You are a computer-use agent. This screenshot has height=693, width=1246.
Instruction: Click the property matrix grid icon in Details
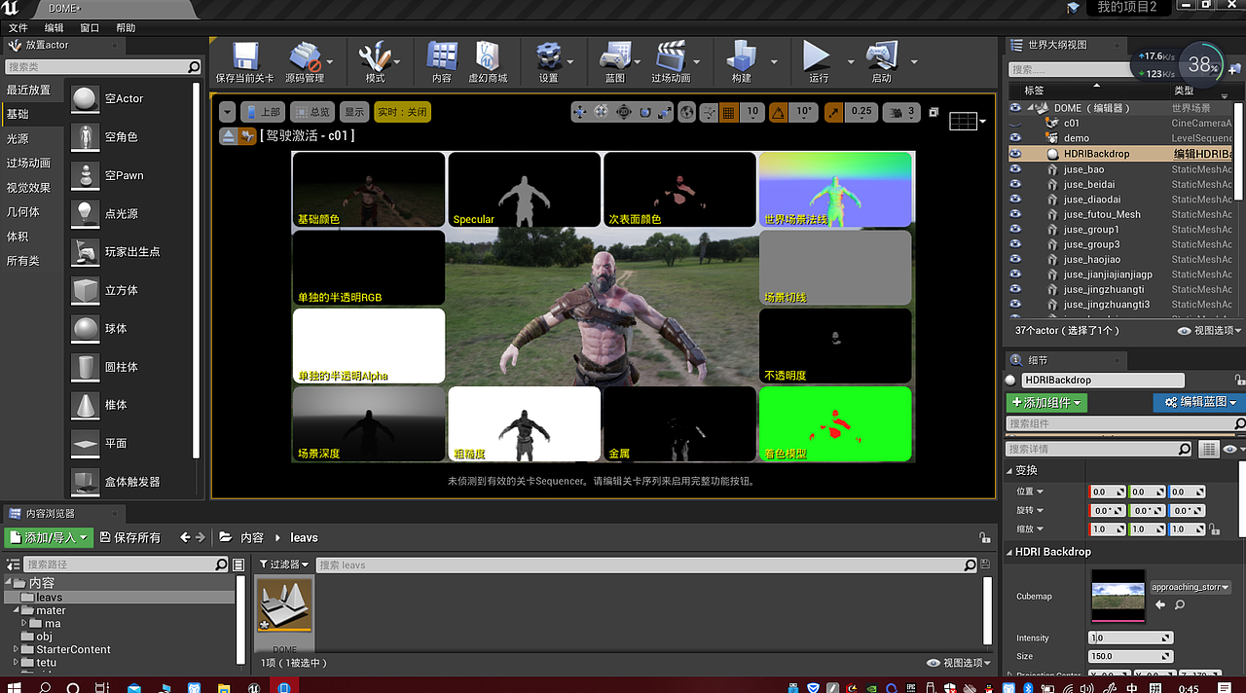[x=1208, y=449]
